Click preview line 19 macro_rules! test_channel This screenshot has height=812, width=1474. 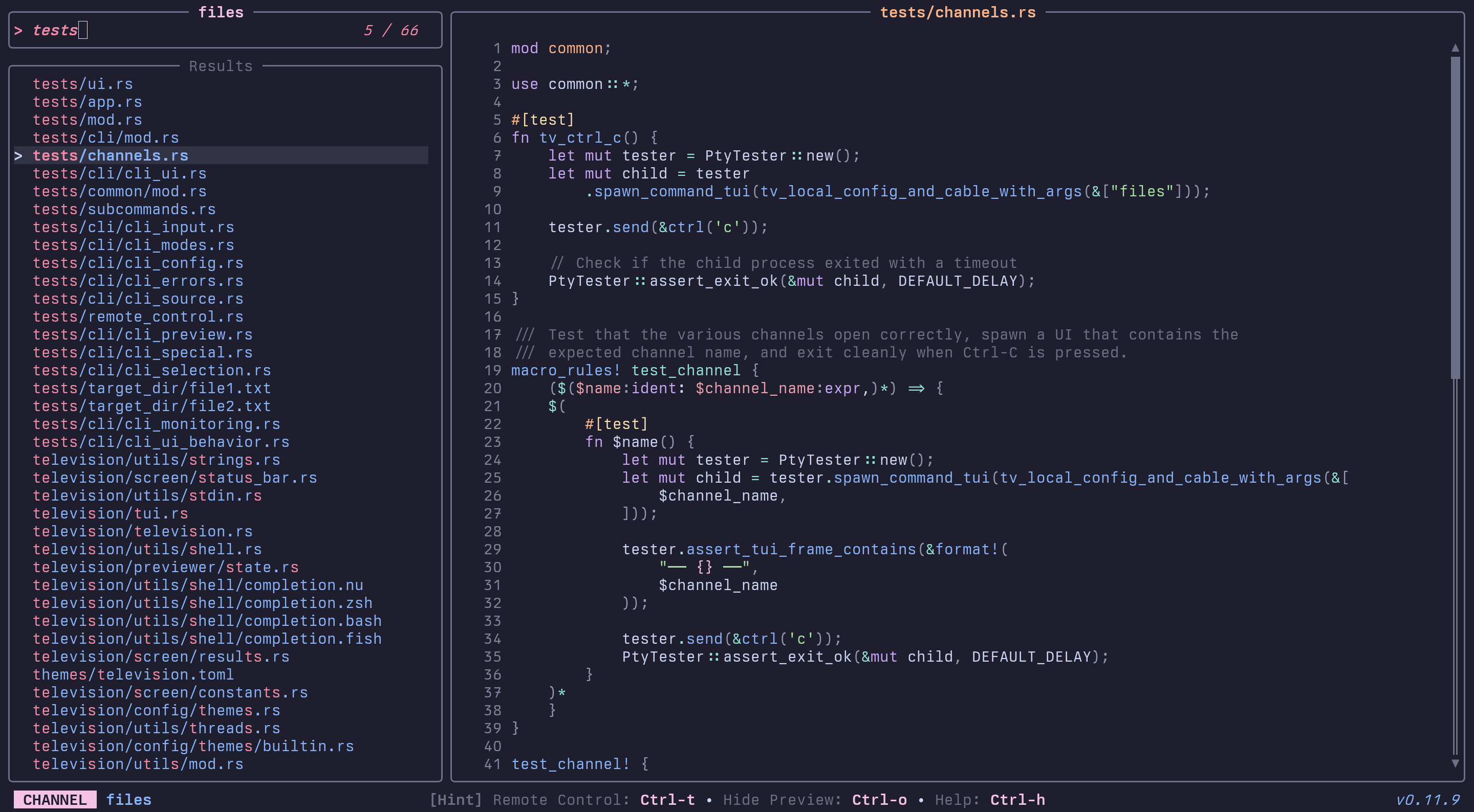tap(635, 371)
